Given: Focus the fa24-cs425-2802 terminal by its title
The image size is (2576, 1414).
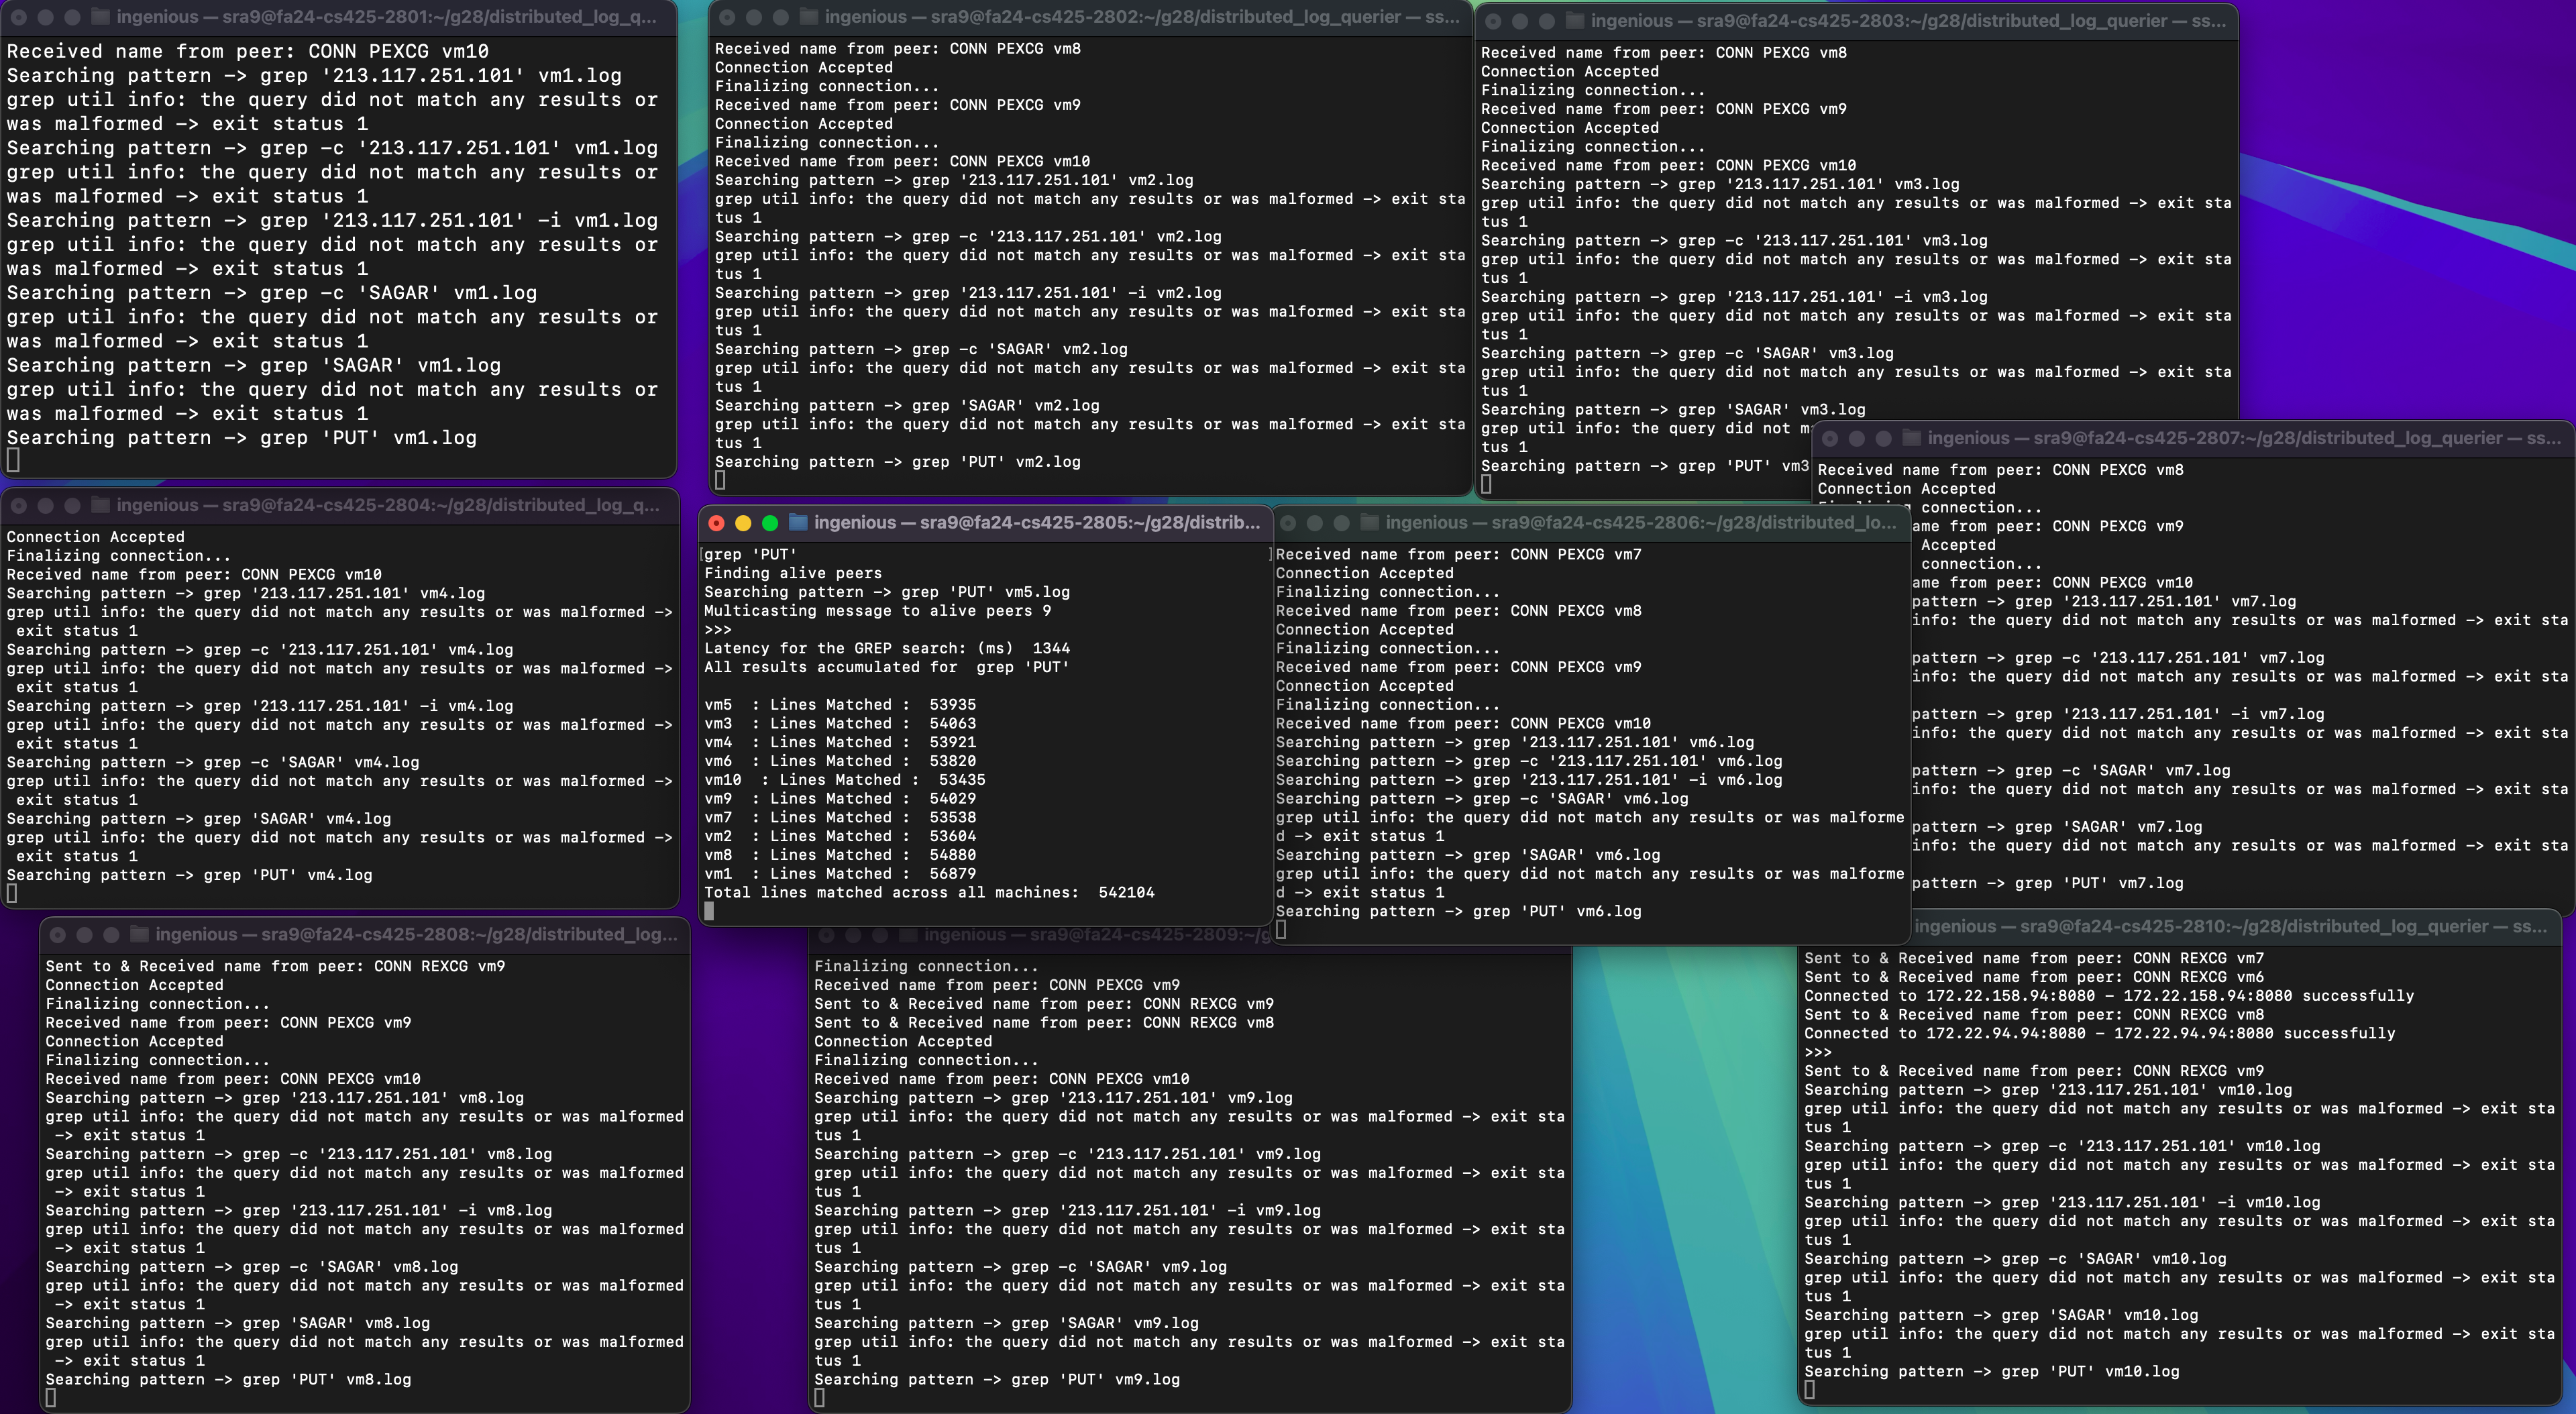Looking at the screenshot, I should 1142,17.
